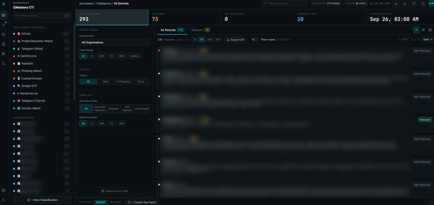Set page size to 250 records
This screenshot has height=205, width=434.
click(x=218, y=39)
